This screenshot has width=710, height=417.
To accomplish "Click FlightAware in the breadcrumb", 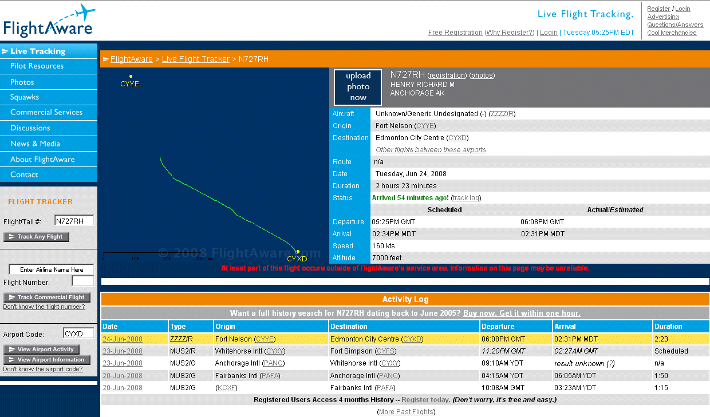I will coord(132,59).
